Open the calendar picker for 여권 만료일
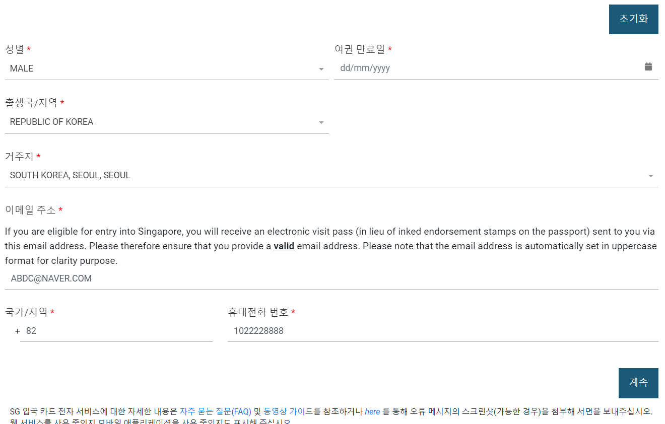Viewport: 665px width, 424px height. 648,66
